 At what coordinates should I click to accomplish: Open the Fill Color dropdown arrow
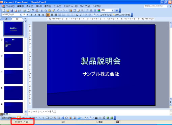82,118
